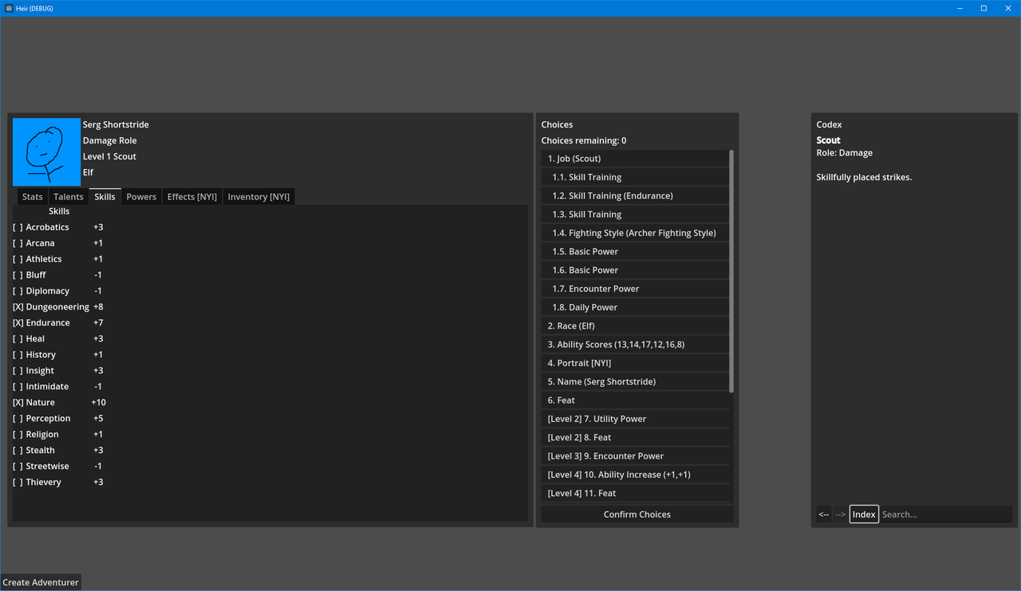Select choice 1.7. Encounter Power
This screenshot has width=1021, height=591.
[x=635, y=289]
